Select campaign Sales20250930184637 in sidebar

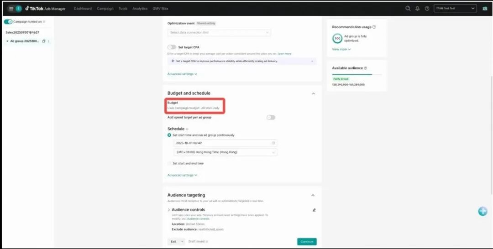(x=22, y=32)
